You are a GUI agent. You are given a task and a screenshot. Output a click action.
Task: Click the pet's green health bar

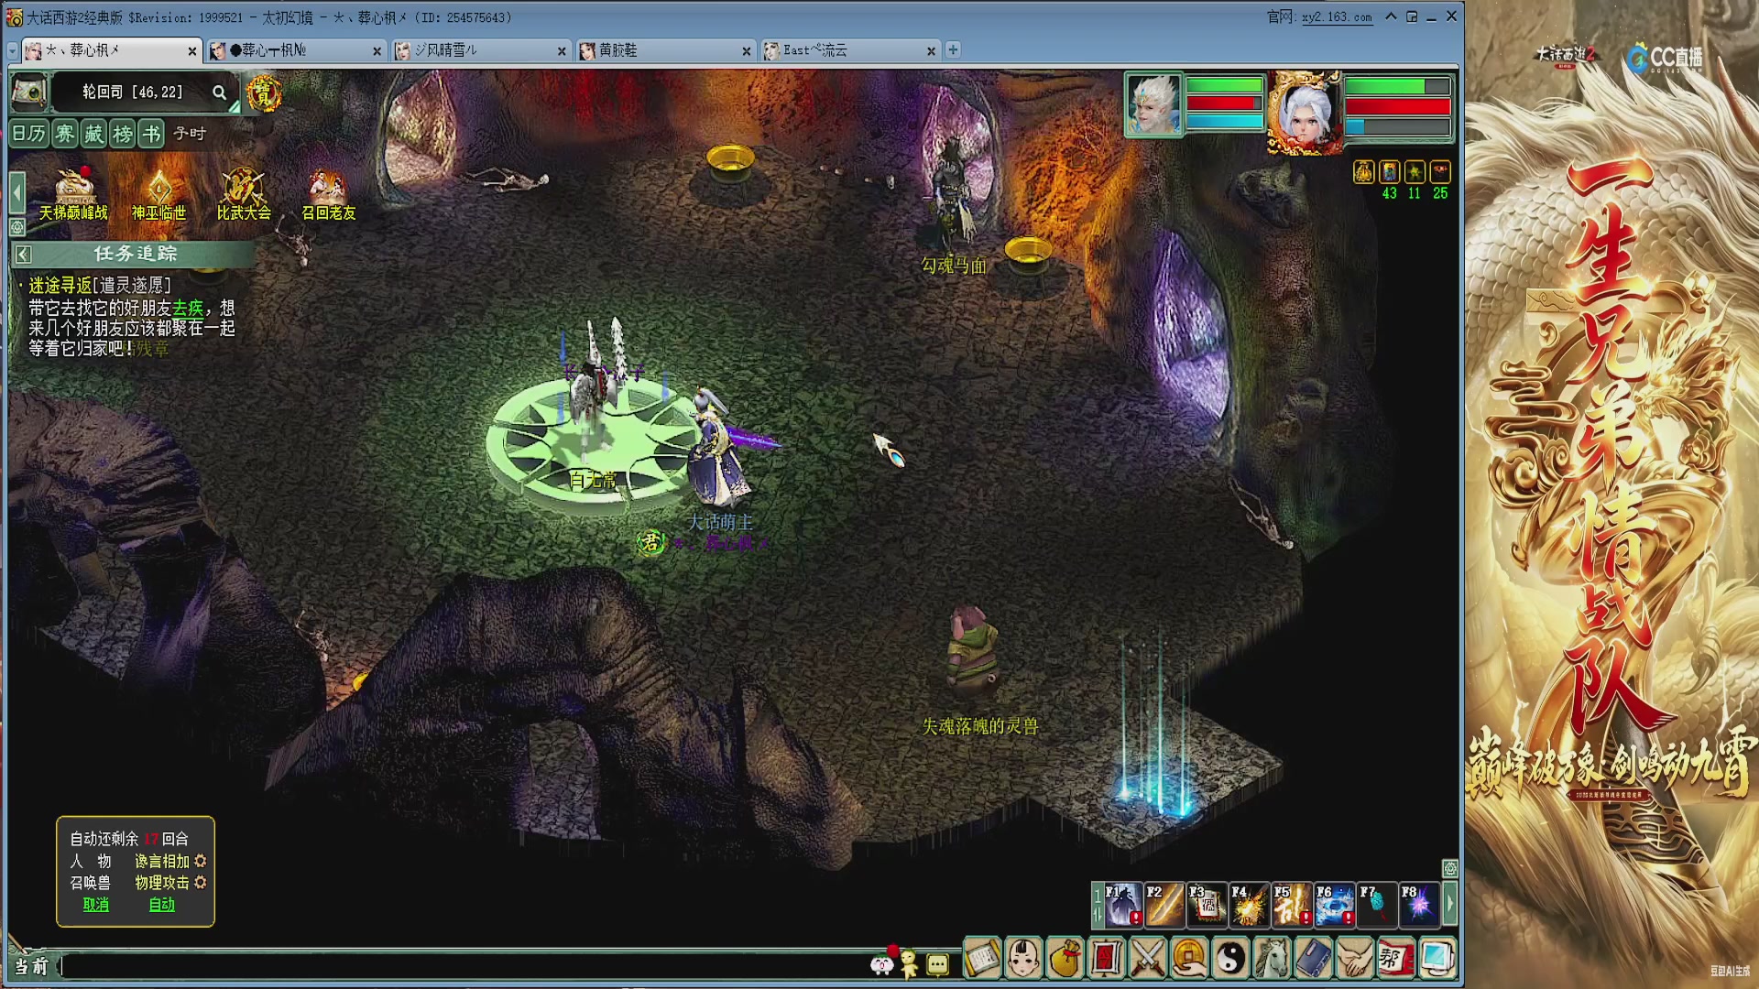tap(1224, 85)
